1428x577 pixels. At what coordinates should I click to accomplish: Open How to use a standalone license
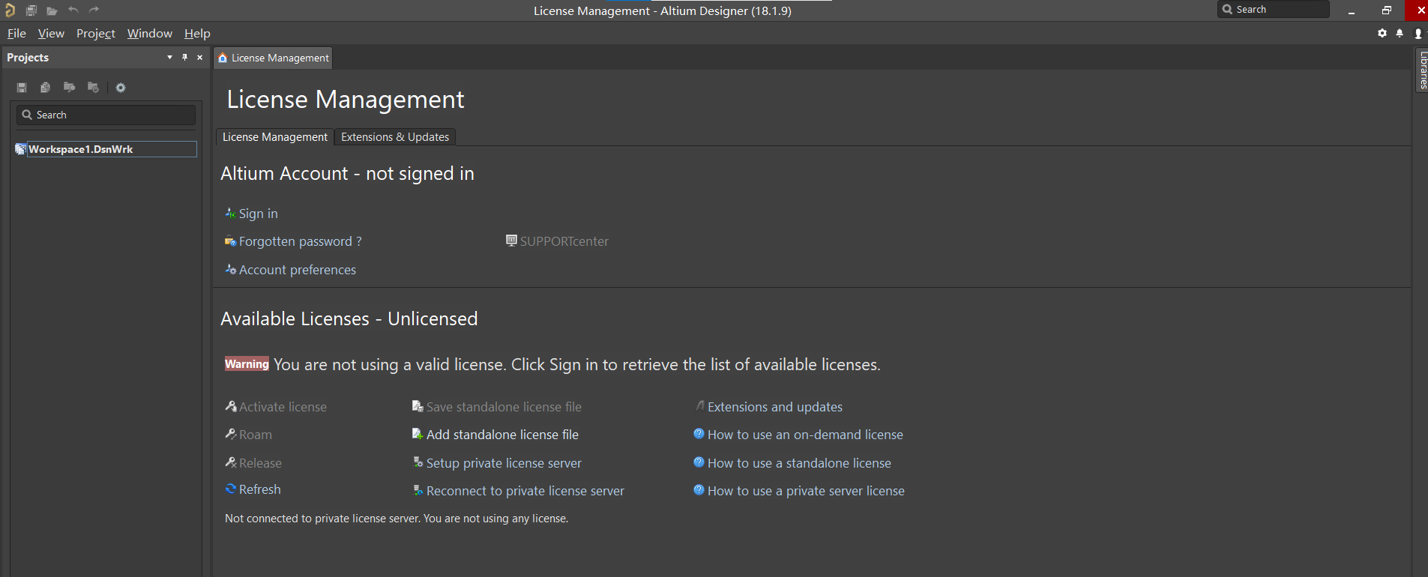(x=798, y=463)
